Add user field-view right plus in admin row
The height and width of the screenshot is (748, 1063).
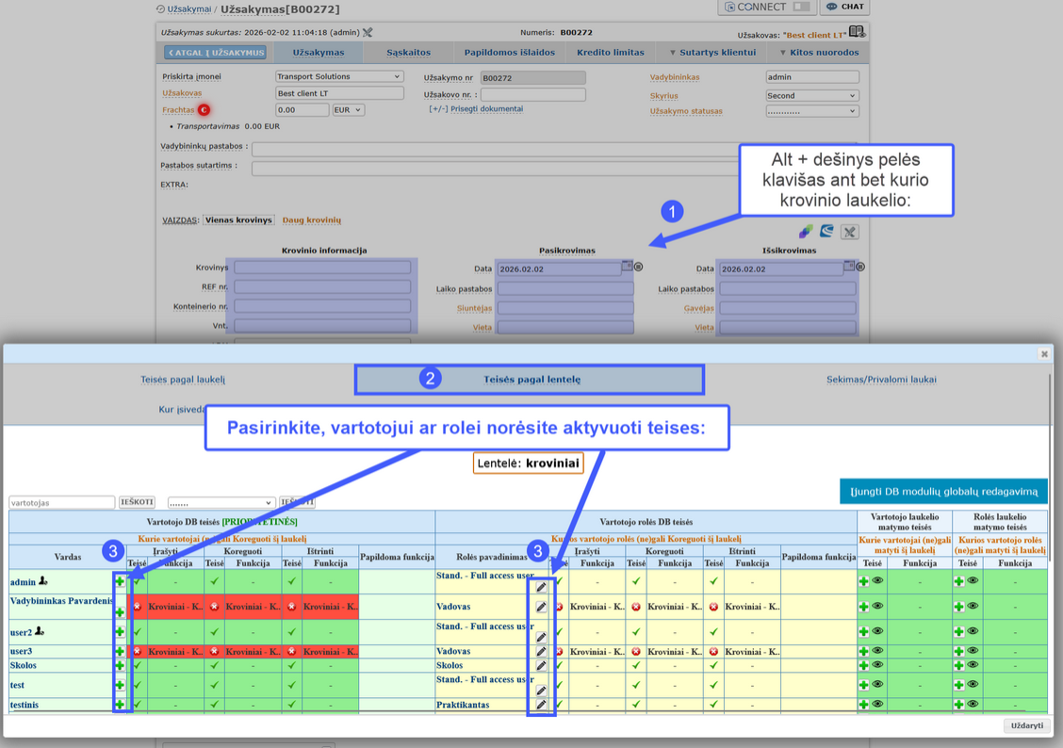point(863,581)
